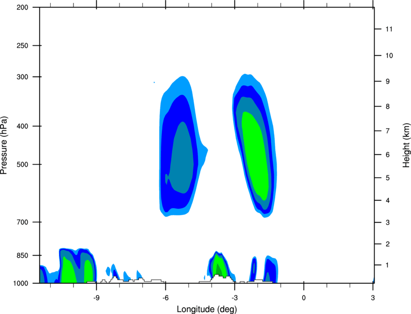Pick the 1 km height label
The image size is (411, 314).
click(387, 265)
